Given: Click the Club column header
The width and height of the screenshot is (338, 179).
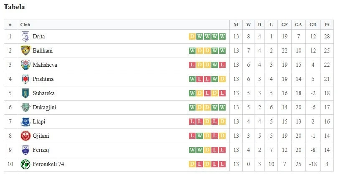Looking at the screenshot, I should 25,25.
